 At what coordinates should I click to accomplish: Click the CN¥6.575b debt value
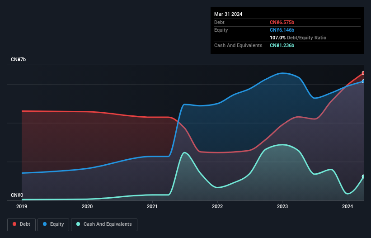click(x=282, y=22)
